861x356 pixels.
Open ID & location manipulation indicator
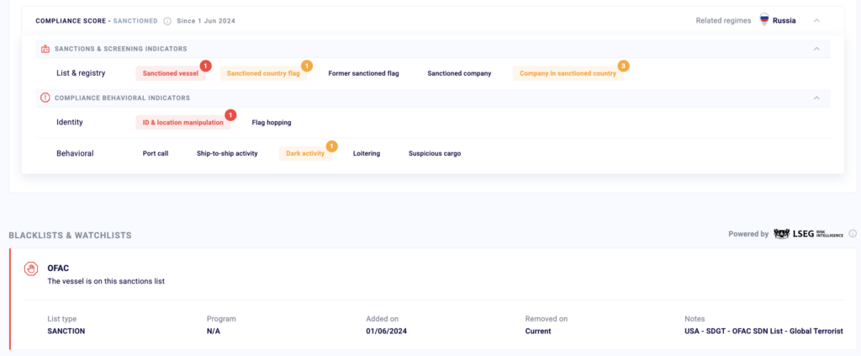click(182, 123)
